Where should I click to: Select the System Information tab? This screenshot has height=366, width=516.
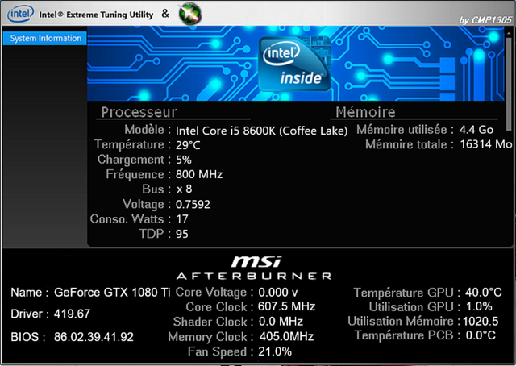45,38
